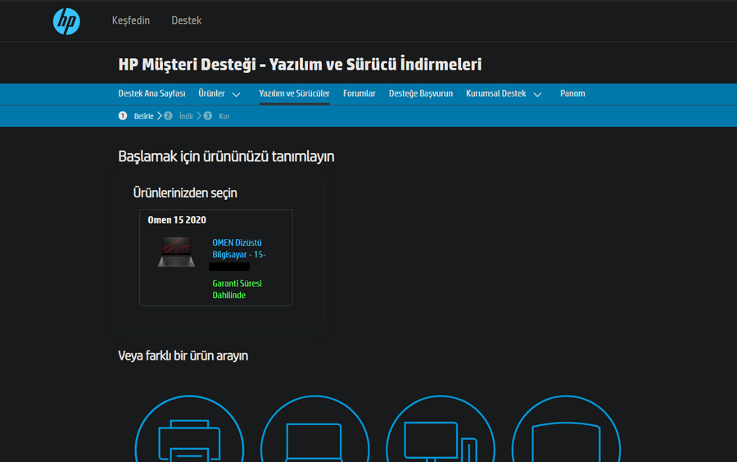The image size is (737, 462).
Task: Click the Belirle step label
Action: point(144,116)
